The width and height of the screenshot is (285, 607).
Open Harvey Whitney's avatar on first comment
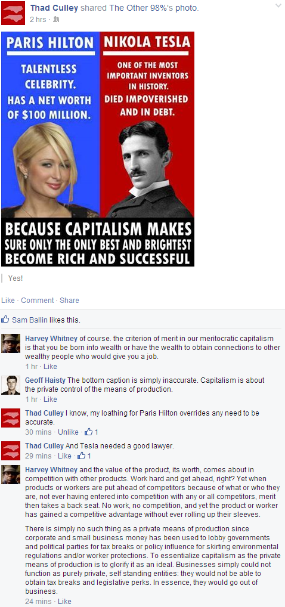coord(11,343)
